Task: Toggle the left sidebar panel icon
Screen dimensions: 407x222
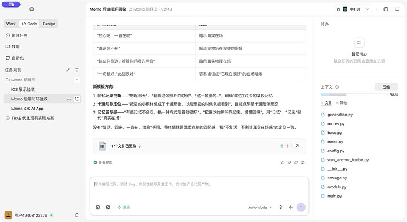Action: pyautogui.click(x=32, y=9)
